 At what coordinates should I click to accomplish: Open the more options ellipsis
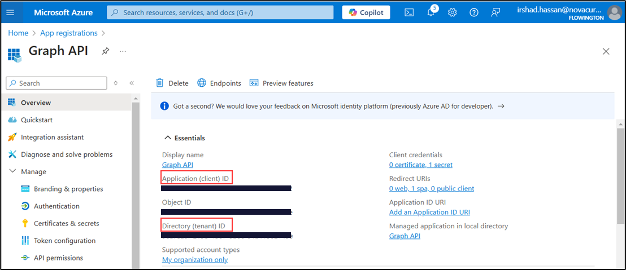point(123,51)
